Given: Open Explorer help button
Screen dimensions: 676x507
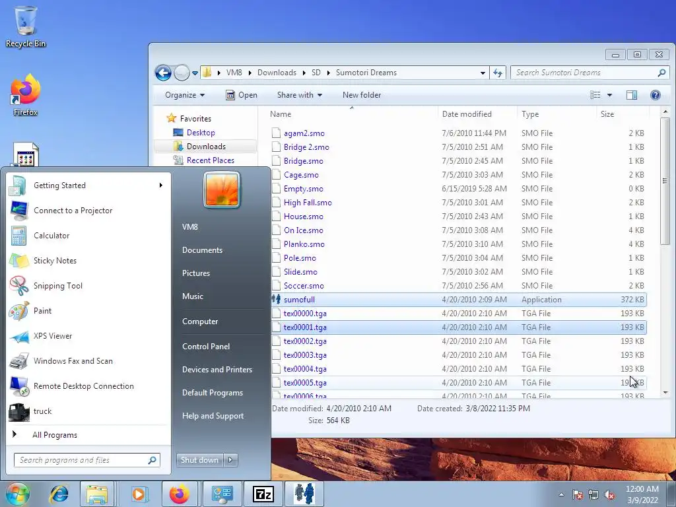Looking at the screenshot, I should coord(656,95).
